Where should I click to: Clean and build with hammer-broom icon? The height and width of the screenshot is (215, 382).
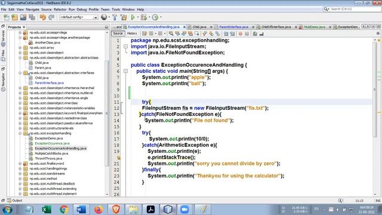tap(124, 17)
